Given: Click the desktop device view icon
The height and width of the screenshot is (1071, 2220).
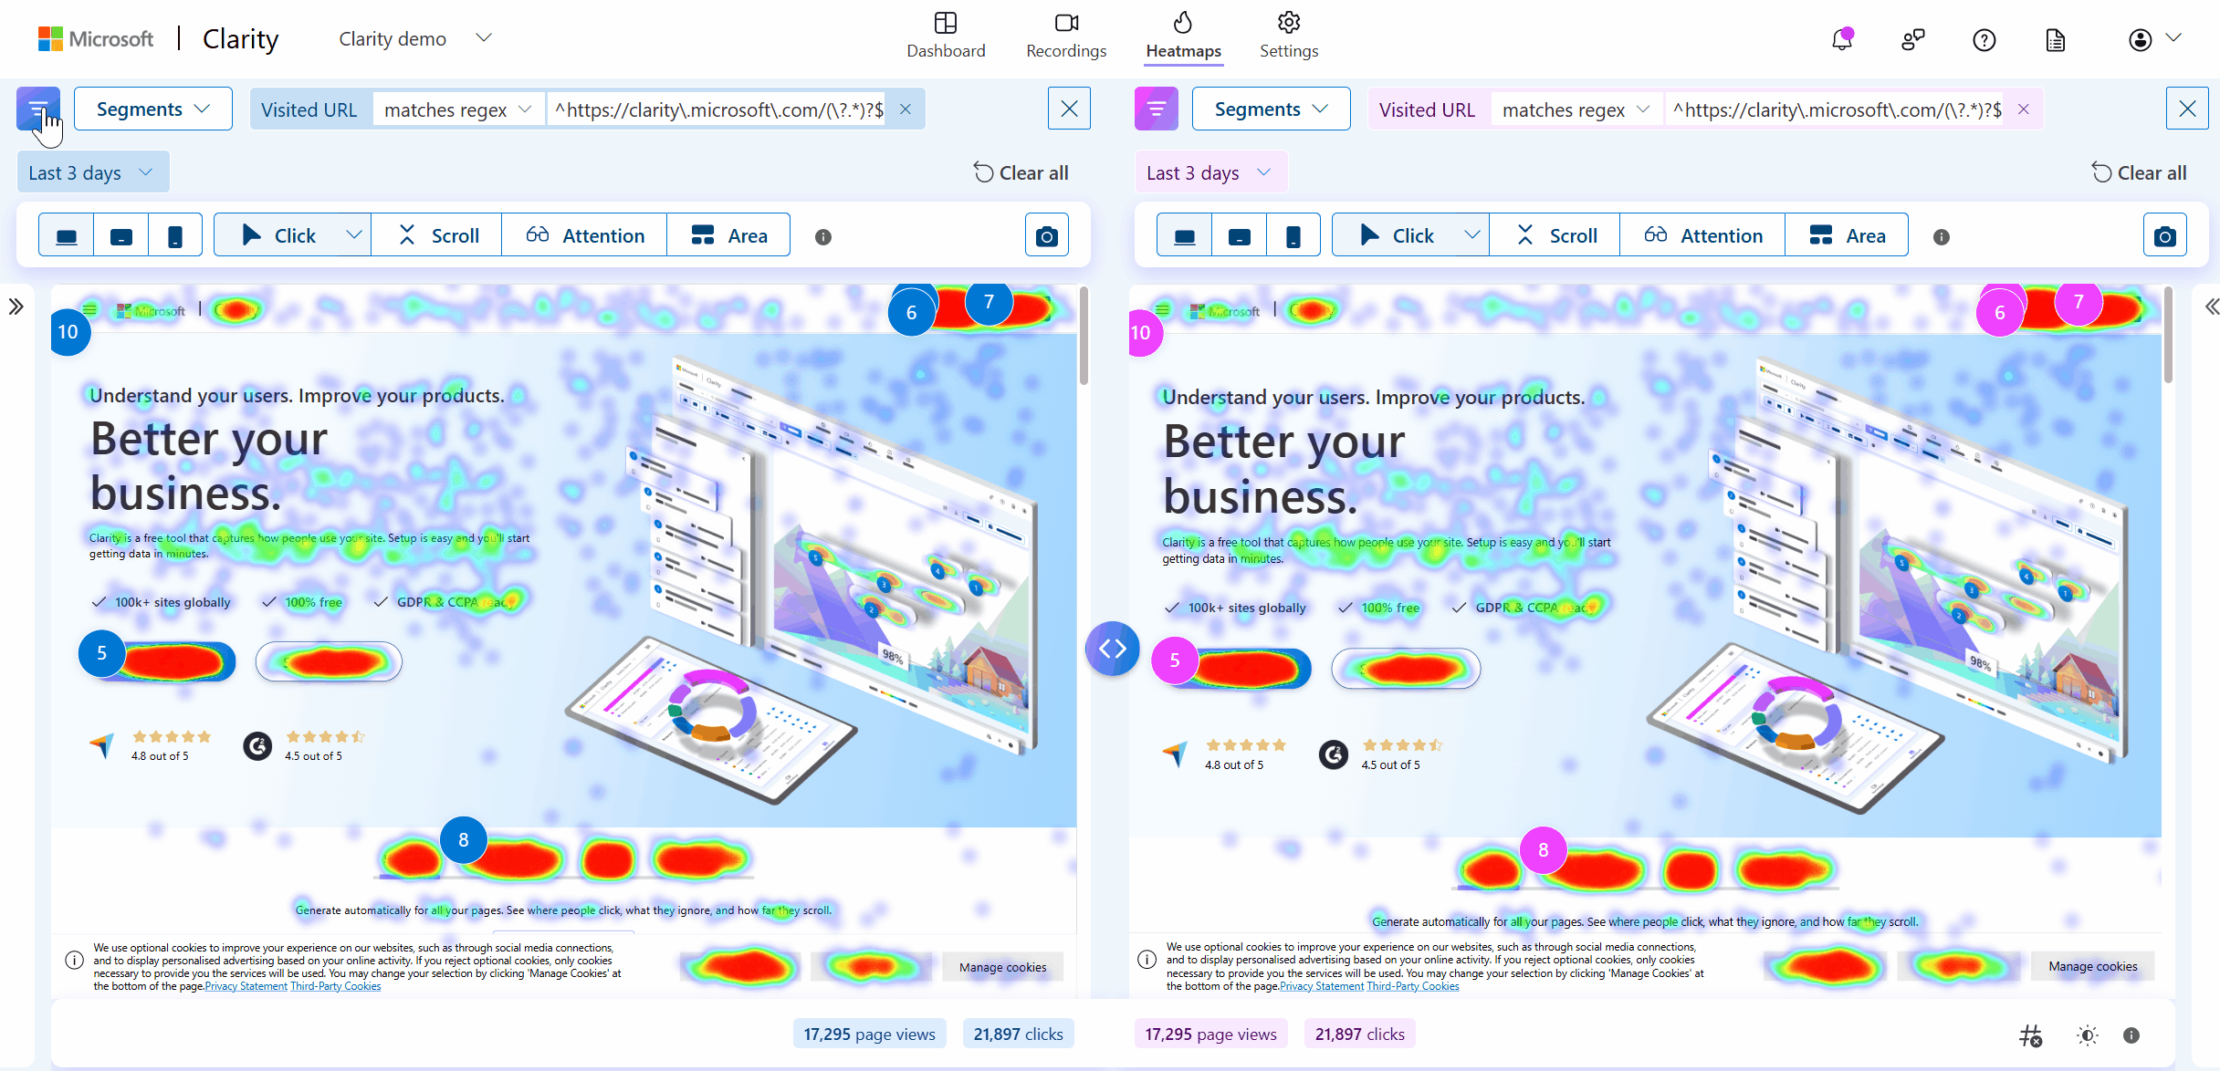Looking at the screenshot, I should [x=65, y=234].
